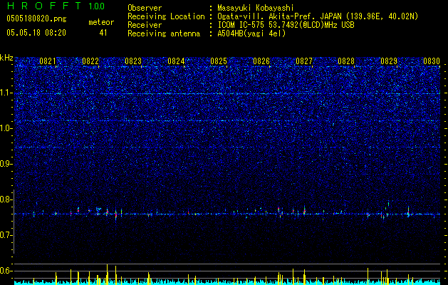Click the 0829 time marker
Viewport: 448px width, 285px height.
point(389,61)
